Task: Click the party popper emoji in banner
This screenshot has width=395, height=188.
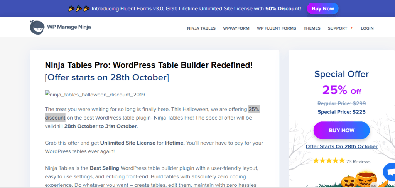Action: [79, 8]
